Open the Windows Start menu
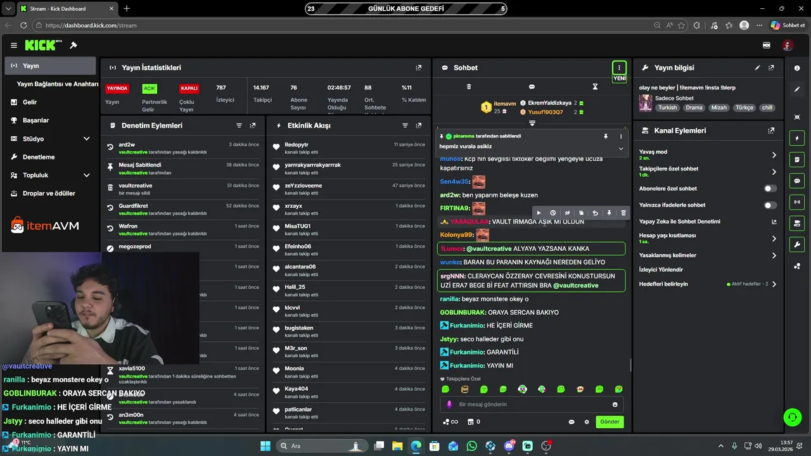The width and height of the screenshot is (811, 456). pyautogui.click(x=265, y=446)
